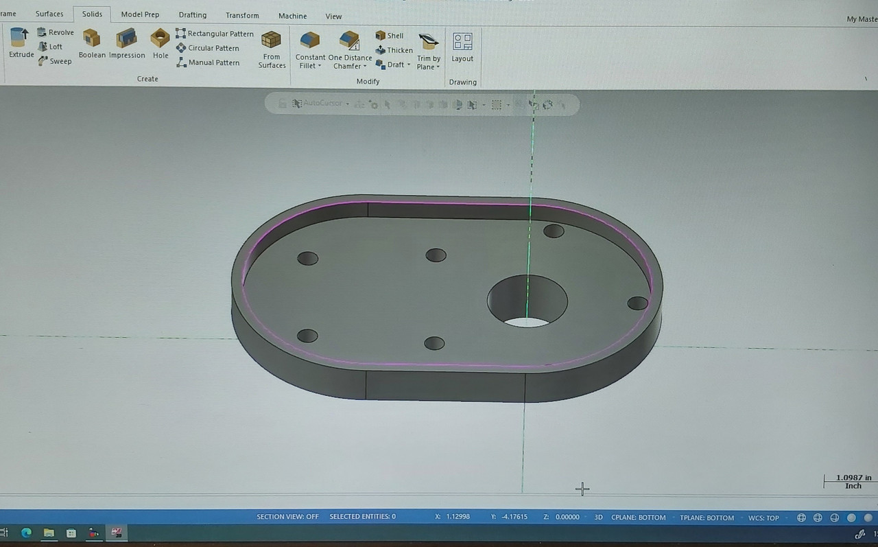This screenshot has width=878, height=547.
Task: Click the first wireframe globe icon in status bar
Action: click(x=800, y=517)
